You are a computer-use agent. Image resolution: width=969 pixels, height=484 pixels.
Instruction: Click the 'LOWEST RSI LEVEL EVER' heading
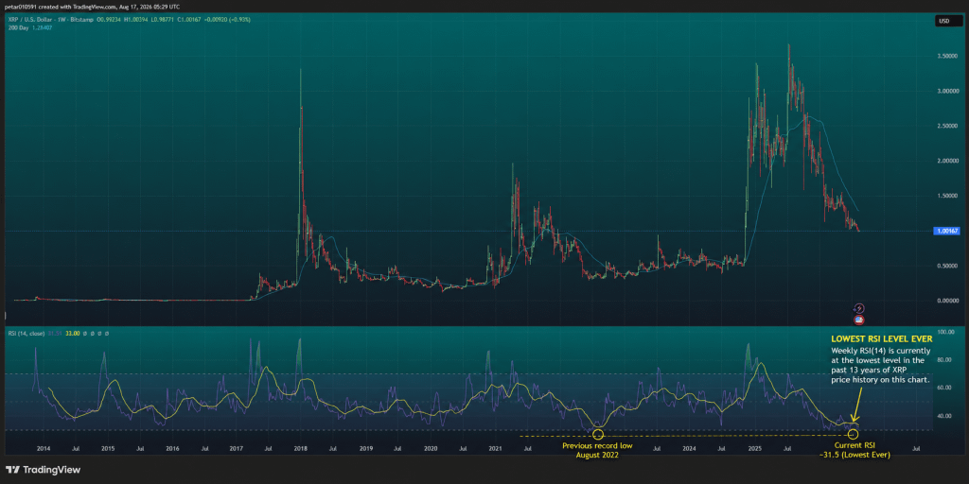pyautogui.click(x=881, y=339)
